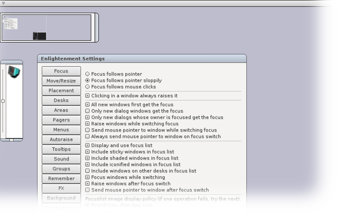Open the Tooltips settings tab
Viewport: 341px width, 223px height.
(61, 149)
